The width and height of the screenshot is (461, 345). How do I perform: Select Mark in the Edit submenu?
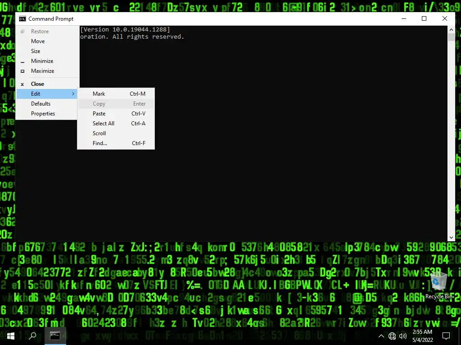(116, 94)
